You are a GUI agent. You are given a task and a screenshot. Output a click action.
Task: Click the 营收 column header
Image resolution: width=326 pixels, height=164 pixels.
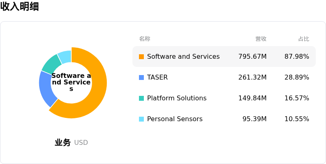(261, 39)
